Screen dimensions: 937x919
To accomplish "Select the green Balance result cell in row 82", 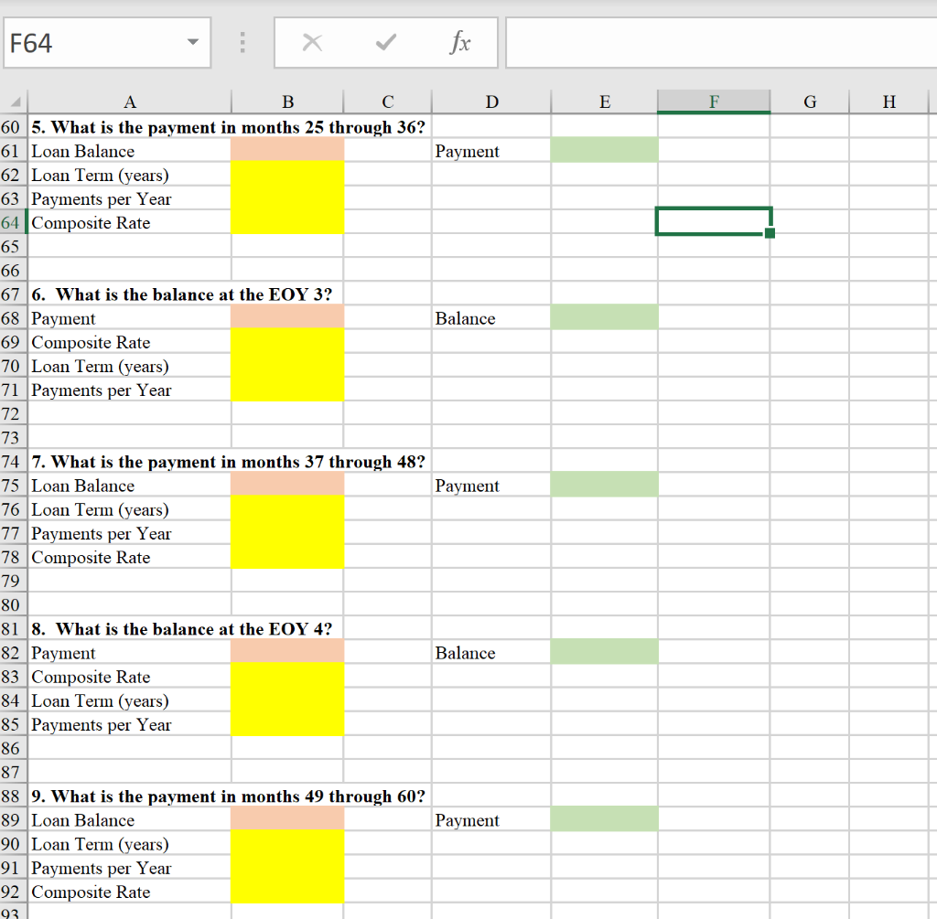I will 604,652.
